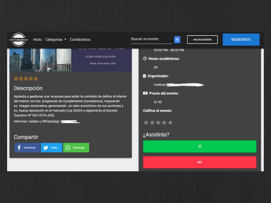
Task: Focus the Buscar un evento field
Action: [x=151, y=39]
